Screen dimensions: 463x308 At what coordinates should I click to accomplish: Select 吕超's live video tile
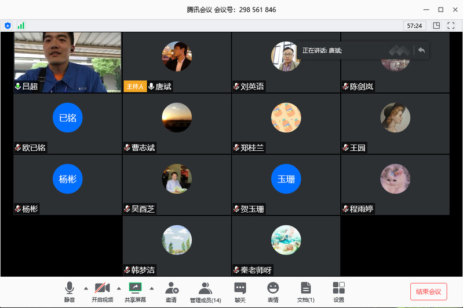(67, 61)
